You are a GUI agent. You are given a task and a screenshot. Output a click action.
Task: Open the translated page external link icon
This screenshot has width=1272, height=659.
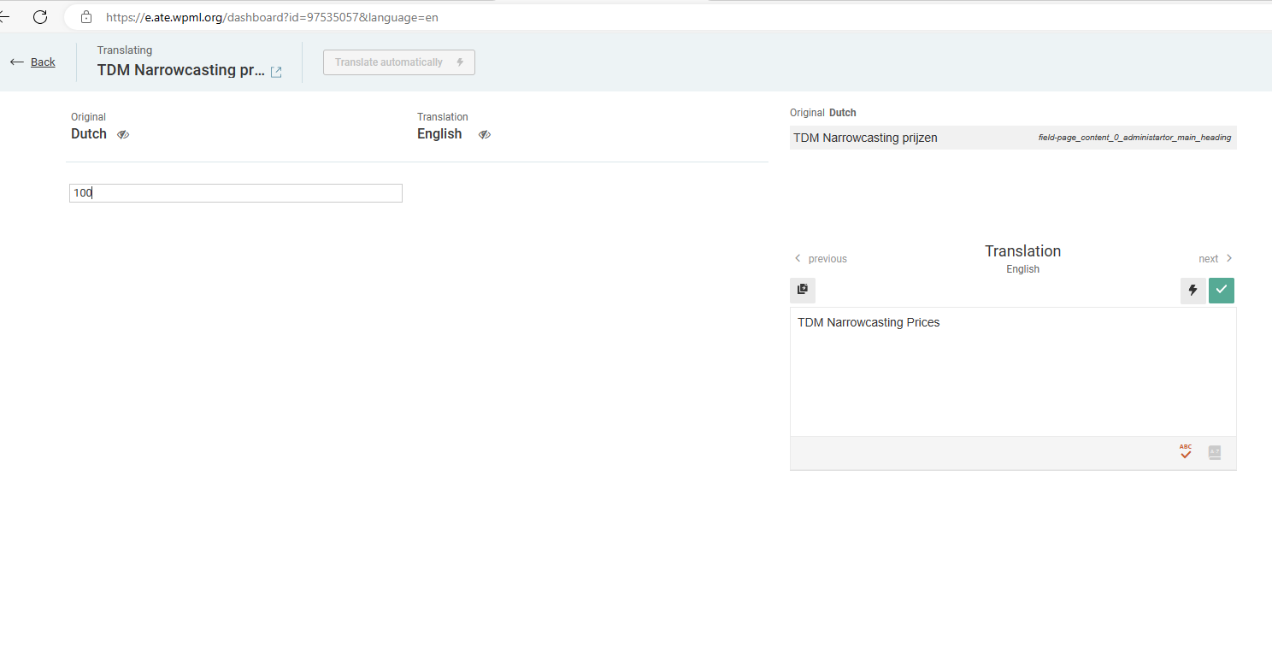276,73
